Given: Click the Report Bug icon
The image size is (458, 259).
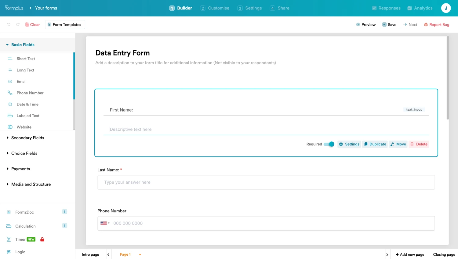Looking at the screenshot, I should 426,25.
